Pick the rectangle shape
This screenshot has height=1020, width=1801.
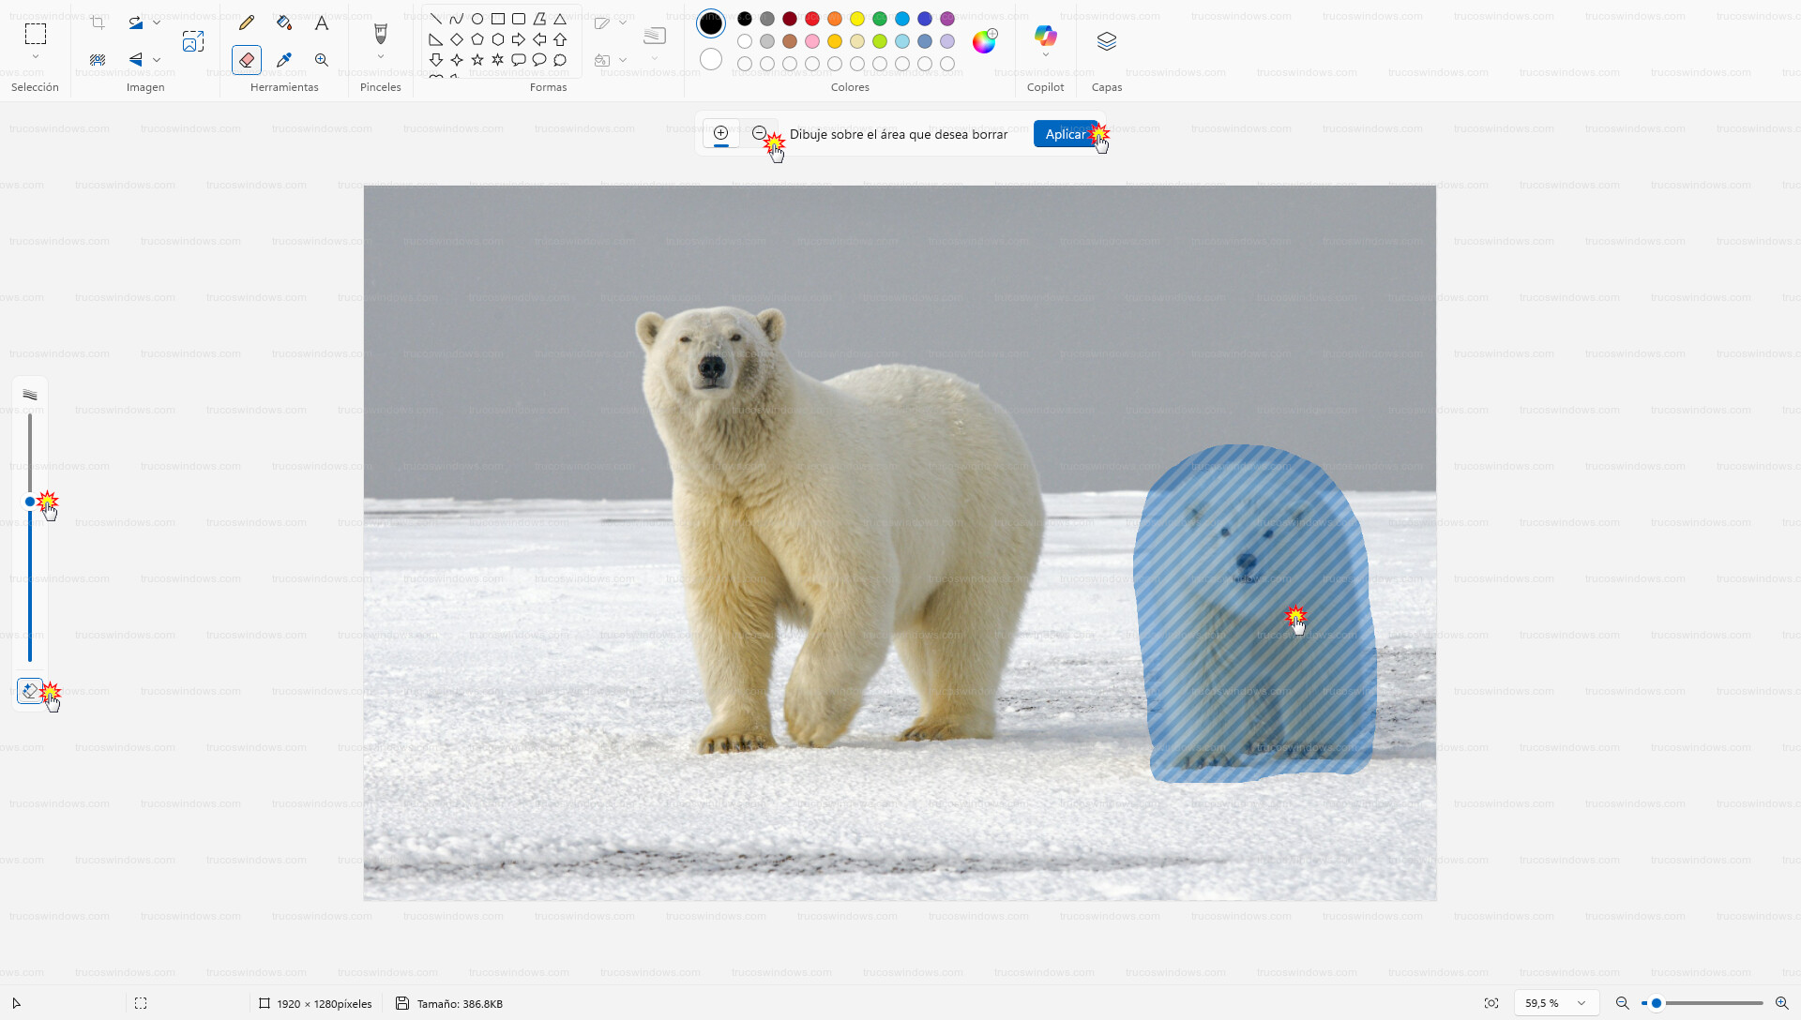coord(498,19)
